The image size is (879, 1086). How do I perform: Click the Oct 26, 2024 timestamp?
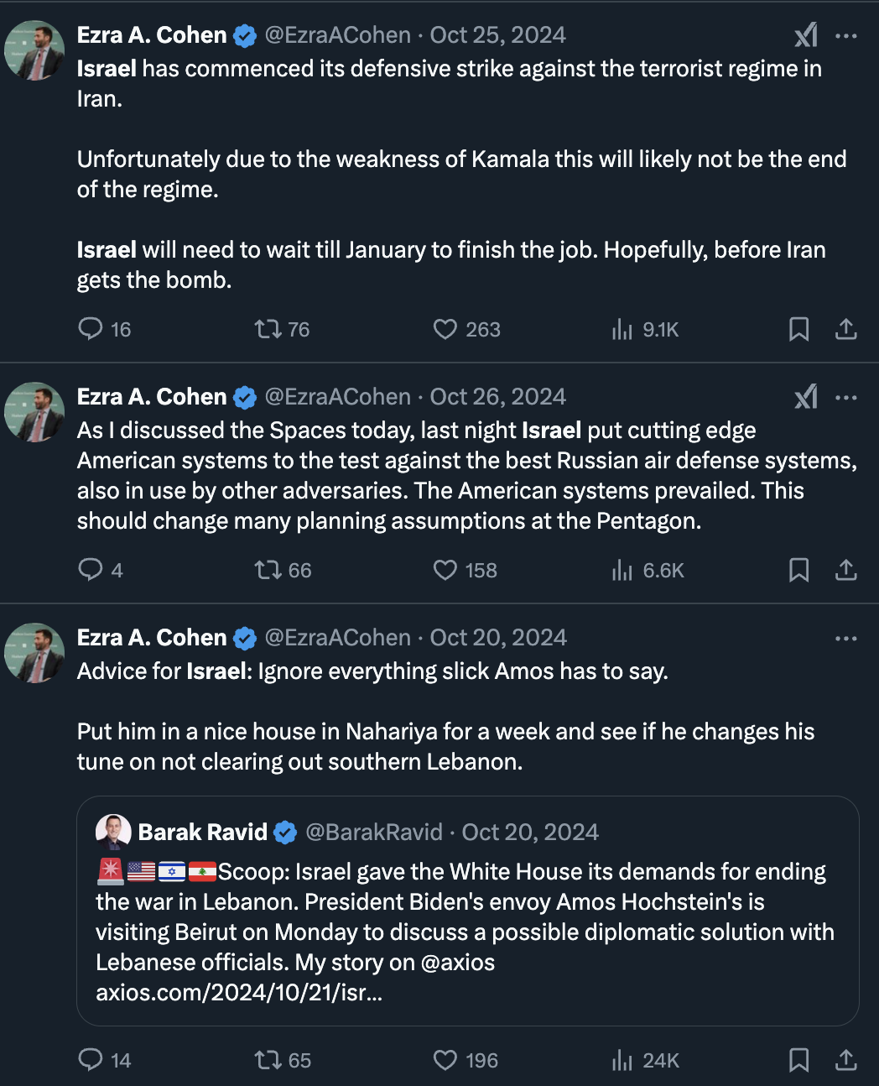[497, 397]
